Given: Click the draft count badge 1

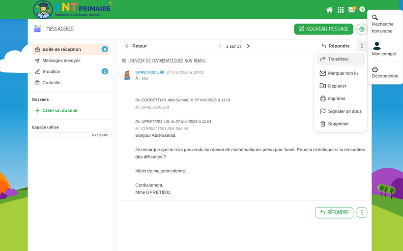Looking at the screenshot, I should (x=105, y=71).
